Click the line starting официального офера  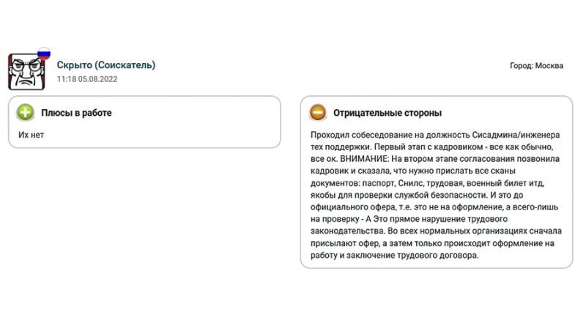click(x=434, y=207)
